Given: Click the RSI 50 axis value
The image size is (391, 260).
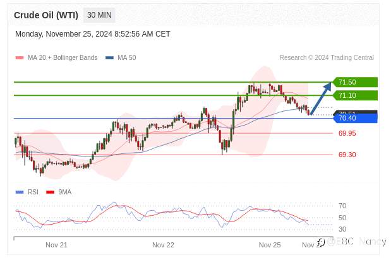Looking at the screenshot, I should tap(342, 218).
